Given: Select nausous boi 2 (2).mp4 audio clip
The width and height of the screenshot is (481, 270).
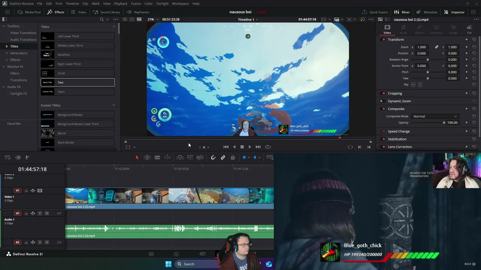Looking at the screenshot, I should [169, 231].
